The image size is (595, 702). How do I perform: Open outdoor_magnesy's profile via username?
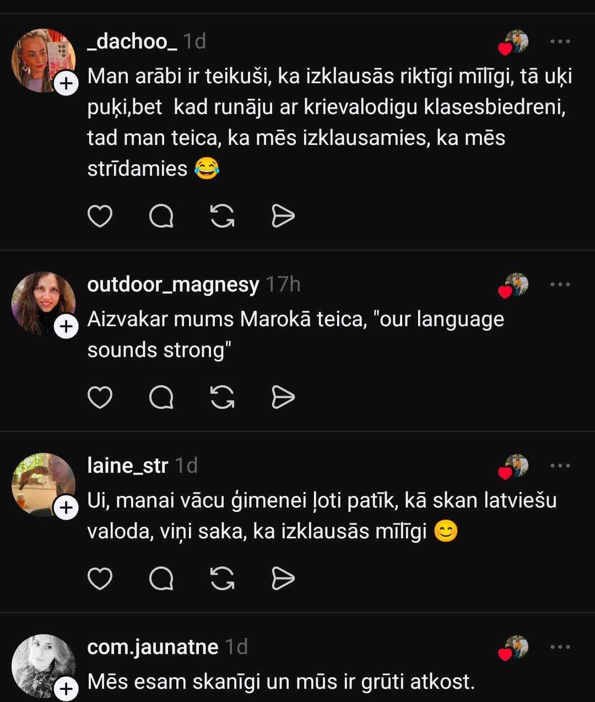tap(172, 284)
